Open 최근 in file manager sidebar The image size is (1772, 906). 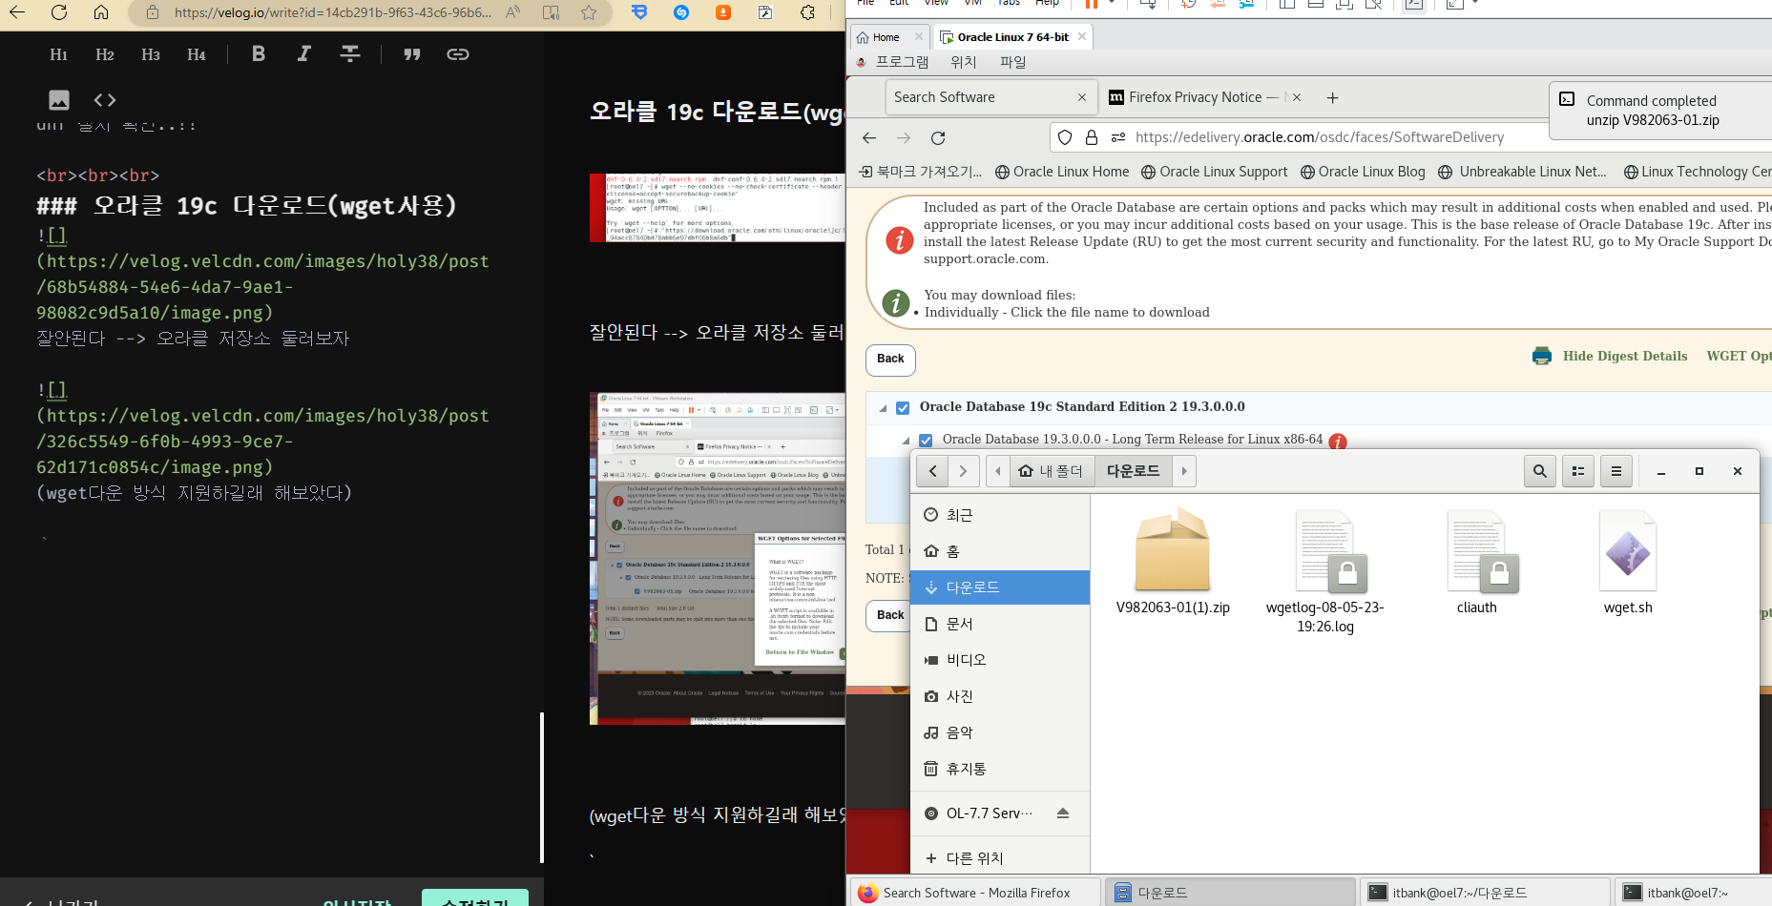[1000, 515]
